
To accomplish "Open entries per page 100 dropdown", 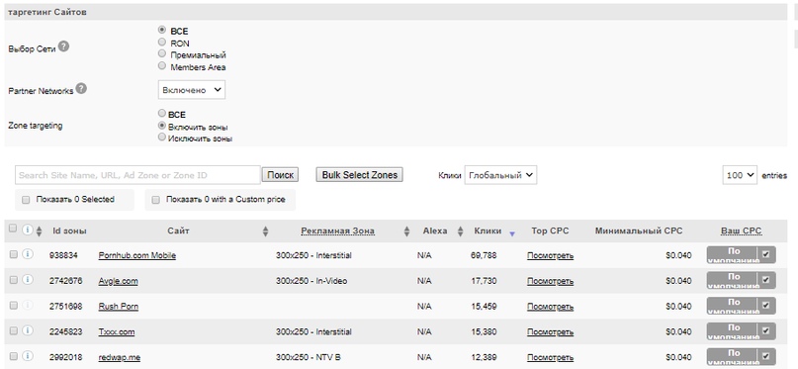I will point(740,175).
